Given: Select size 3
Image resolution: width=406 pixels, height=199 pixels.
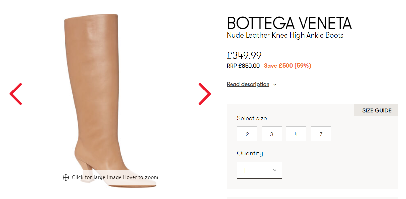Looking at the screenshot, I should (x=272, y=134).
